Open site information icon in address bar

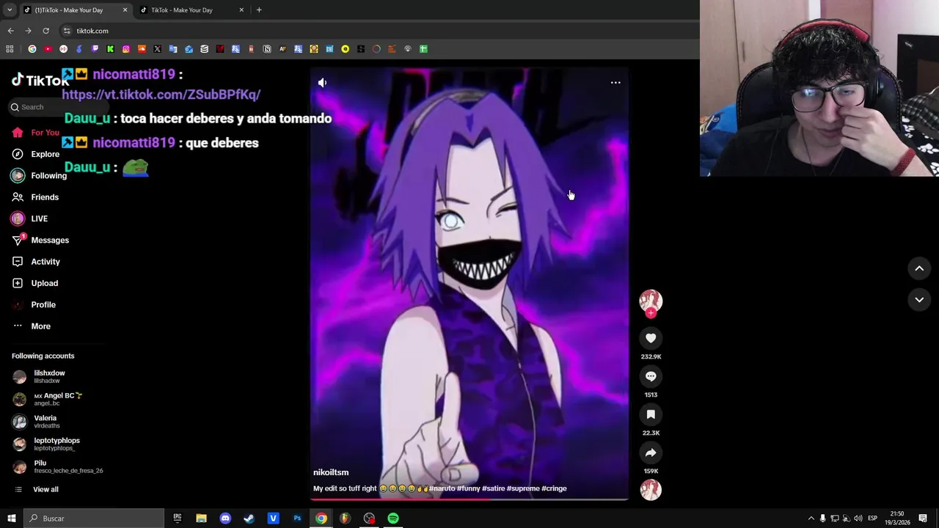point(67,31)
